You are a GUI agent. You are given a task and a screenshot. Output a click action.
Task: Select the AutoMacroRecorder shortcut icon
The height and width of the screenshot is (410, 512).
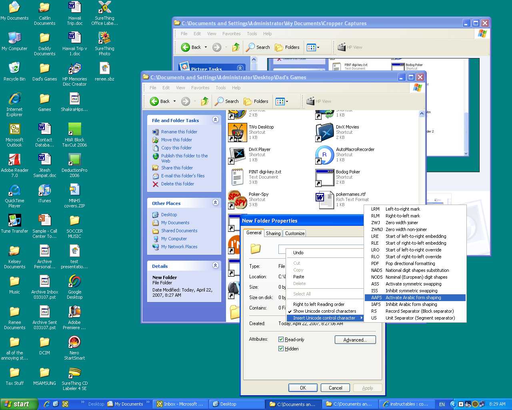[x=324, y=155]
